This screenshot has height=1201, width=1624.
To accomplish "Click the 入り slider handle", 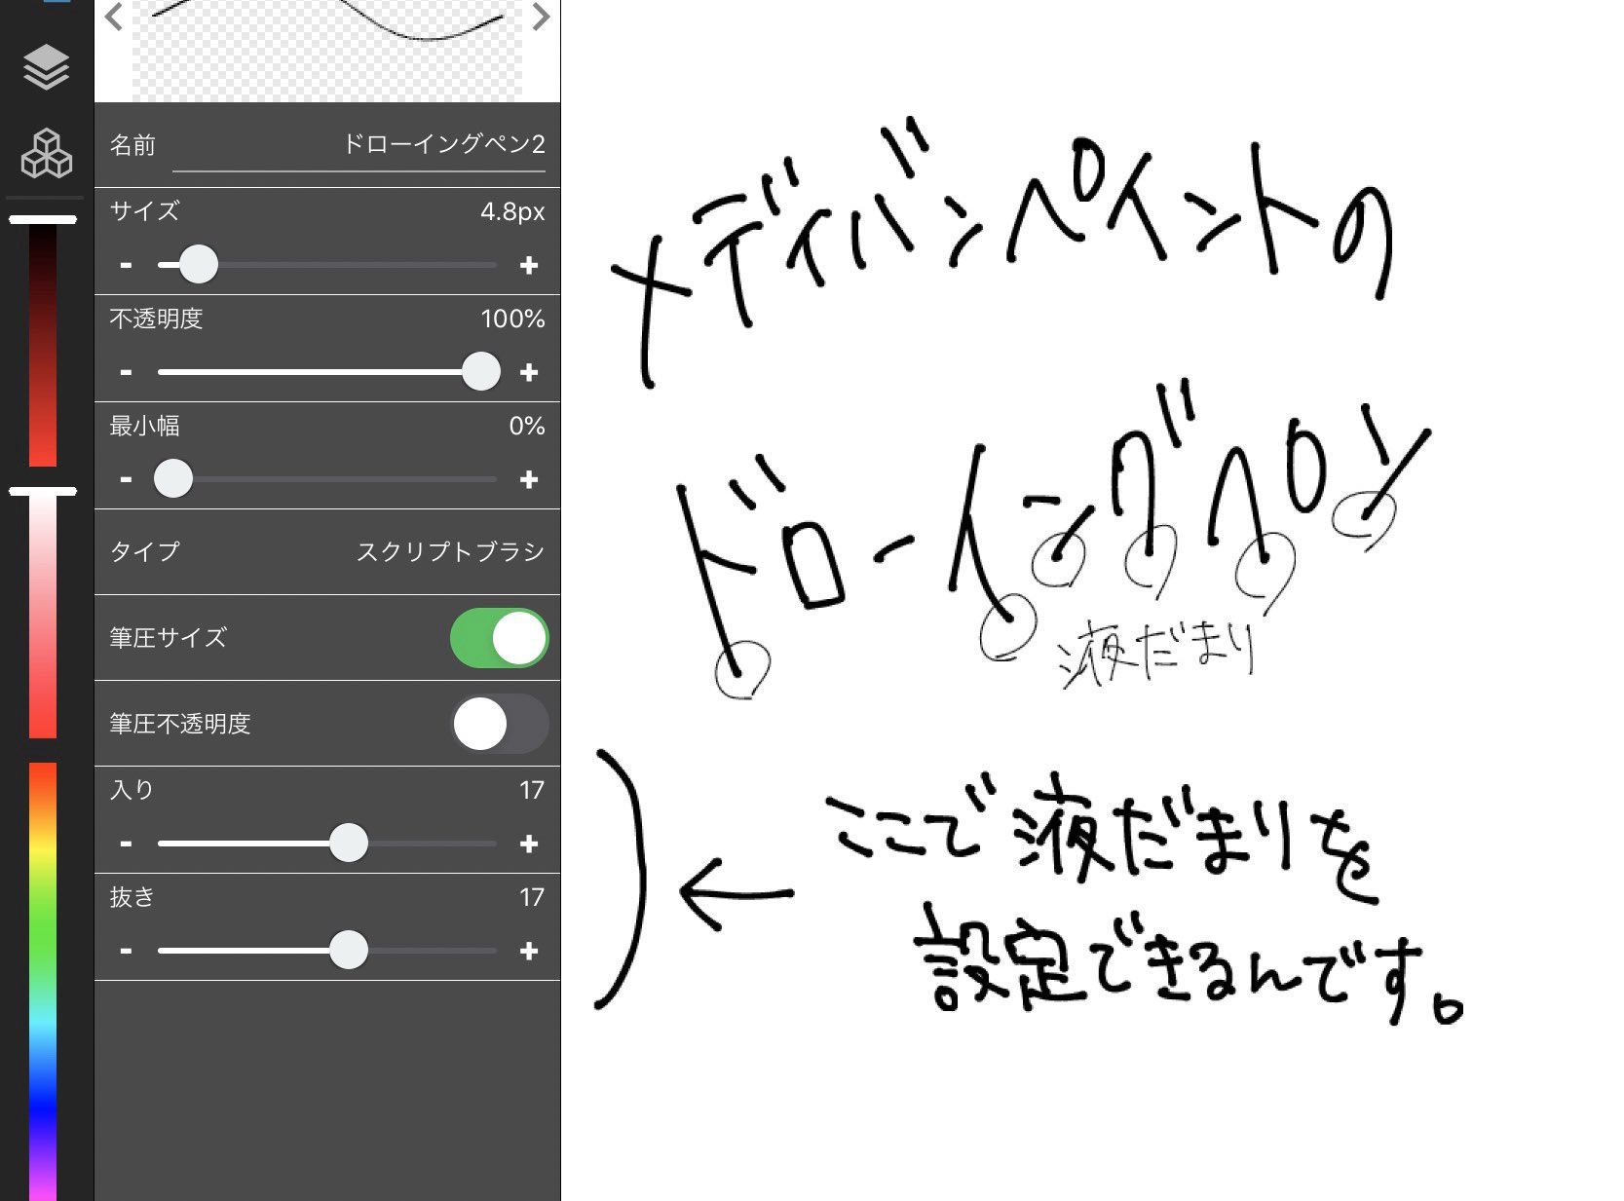I will pyautogui.click(x=348, y=843).
